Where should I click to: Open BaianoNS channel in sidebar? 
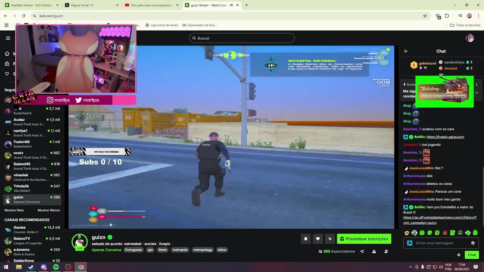coord(32,166)
